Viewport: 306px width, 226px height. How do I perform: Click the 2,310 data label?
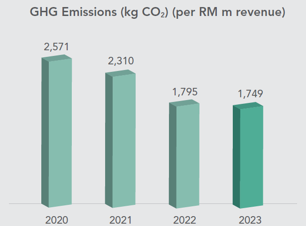point(120,61)
